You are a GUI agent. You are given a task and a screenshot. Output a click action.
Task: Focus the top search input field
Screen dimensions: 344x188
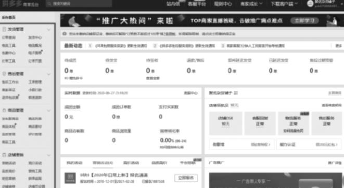point(79,4)
